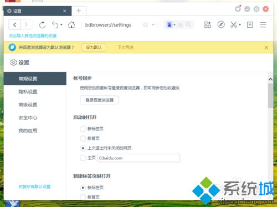Click the page list icon in search box
The image size is (277, 207).
point(181,24)
